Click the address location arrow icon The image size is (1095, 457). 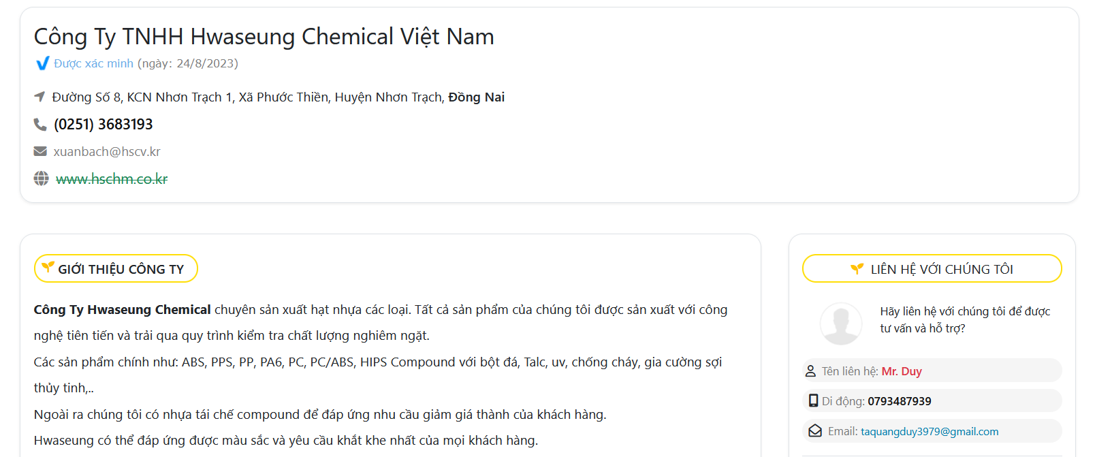point(39,97)
